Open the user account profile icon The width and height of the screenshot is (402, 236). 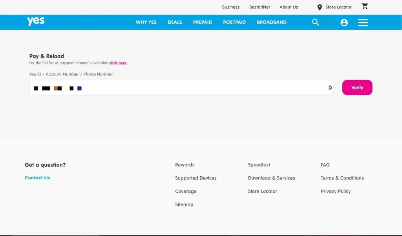tap(344, 22)
